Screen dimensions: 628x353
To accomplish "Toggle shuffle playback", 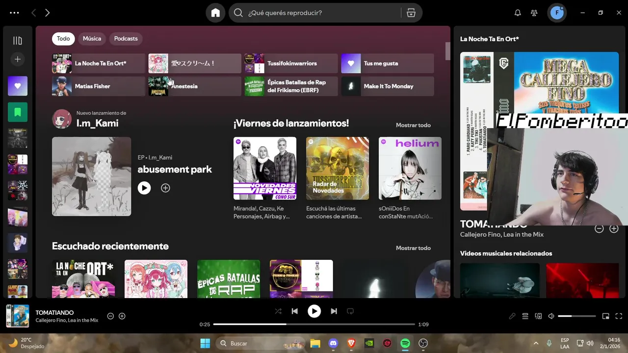I will click(x=278, y=311).
